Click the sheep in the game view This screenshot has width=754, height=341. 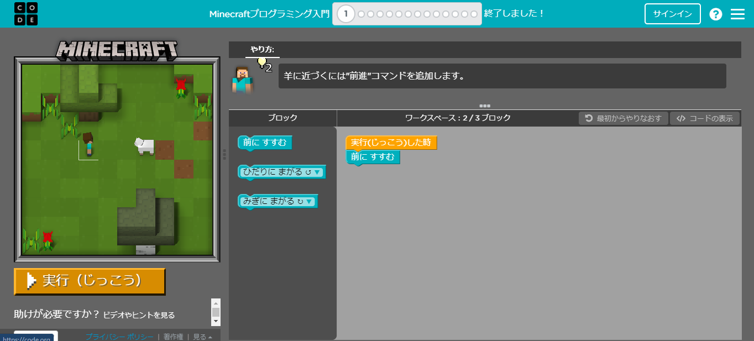(145, 146)
